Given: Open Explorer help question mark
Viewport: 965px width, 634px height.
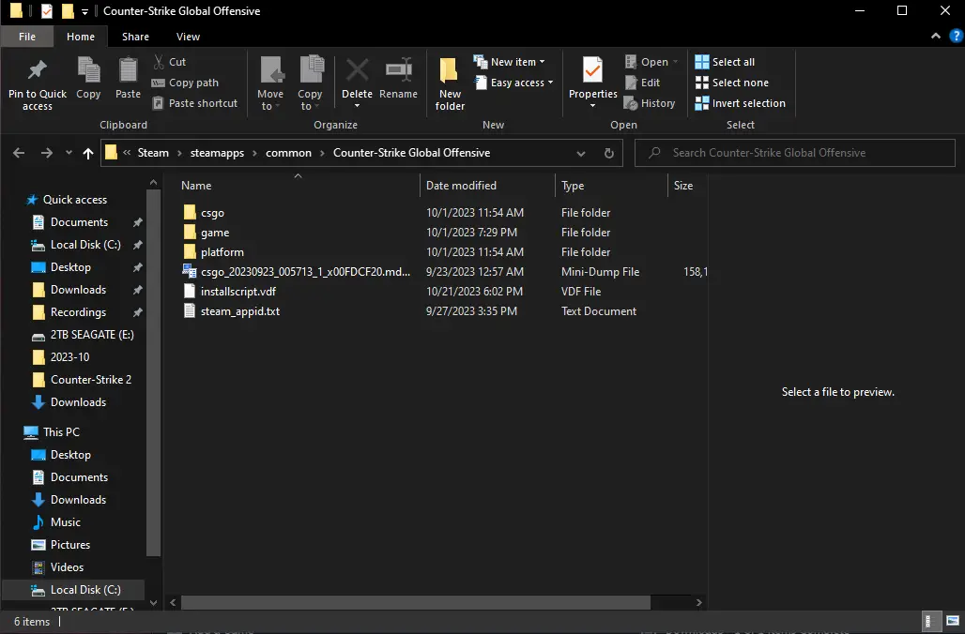Looking at the screenshot, I should [x=956, y=37].
